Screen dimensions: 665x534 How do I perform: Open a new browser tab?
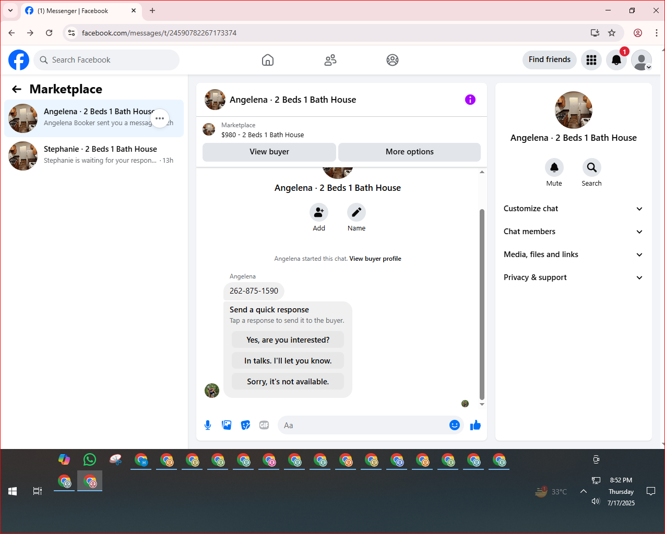(x=152, y=10)
